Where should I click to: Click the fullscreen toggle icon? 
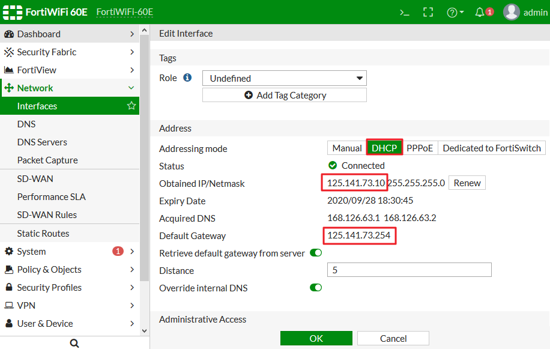(428, 12)
